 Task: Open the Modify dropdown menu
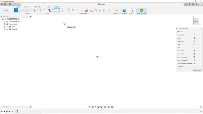point(49,13)
